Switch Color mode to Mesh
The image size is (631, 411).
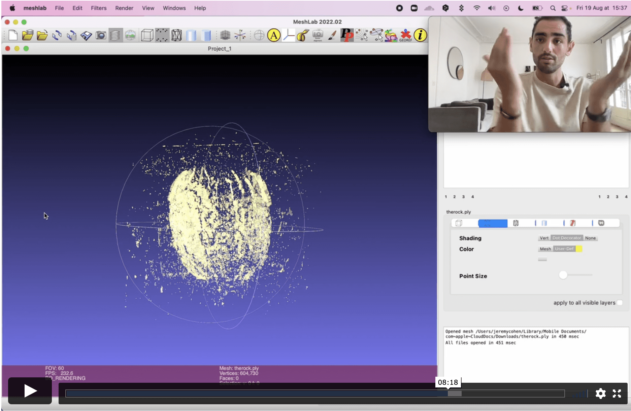tap(545, 249)
